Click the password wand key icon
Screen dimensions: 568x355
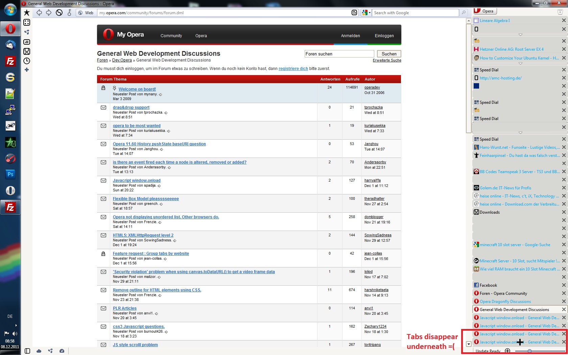[70, 13]
